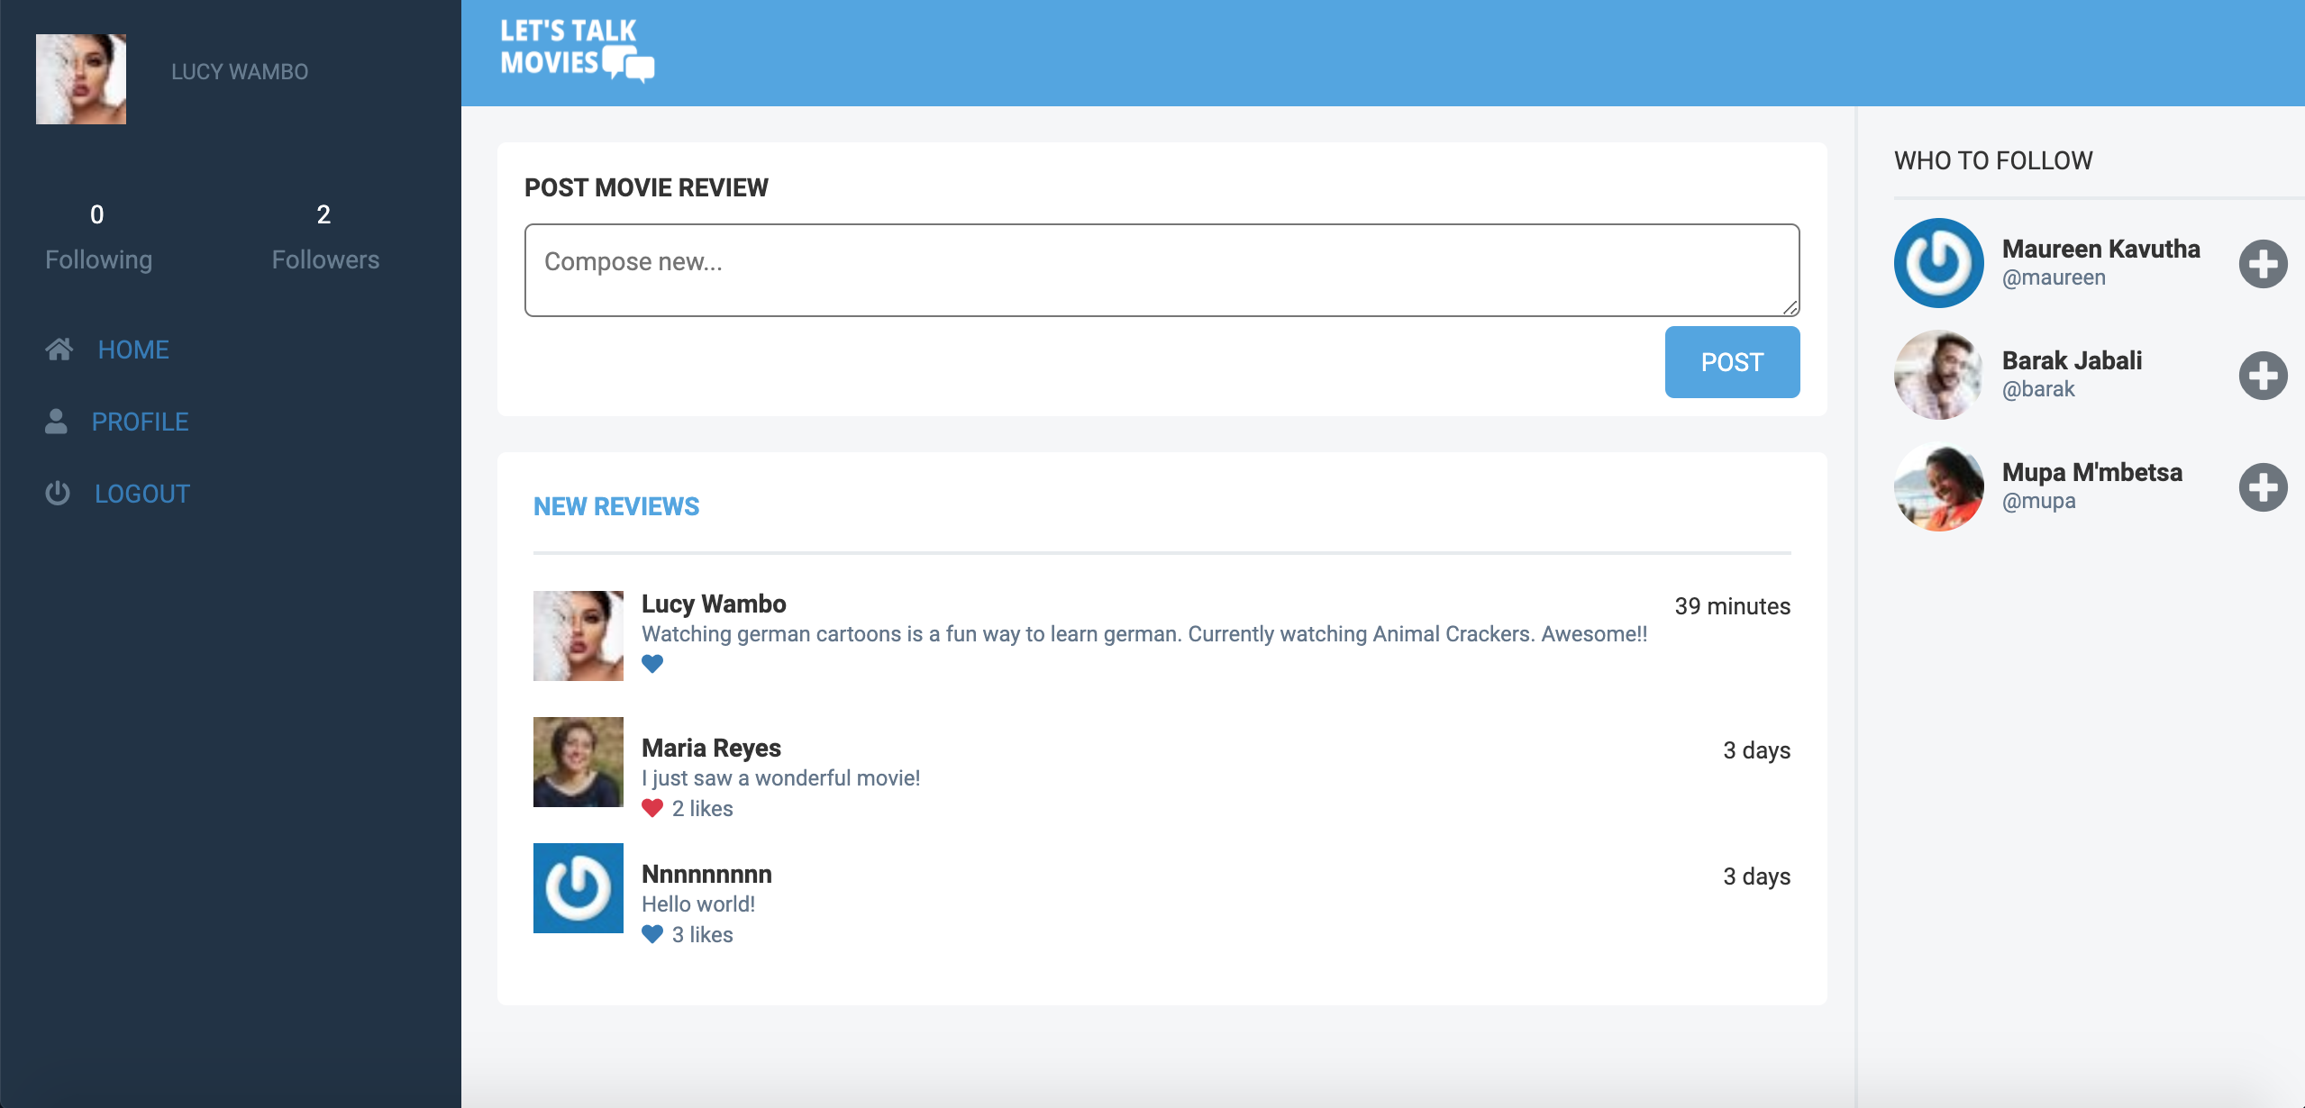Open the HOME menu item
The height and width of the screenshot is (1108, 2305).
[x=133, y=350]
